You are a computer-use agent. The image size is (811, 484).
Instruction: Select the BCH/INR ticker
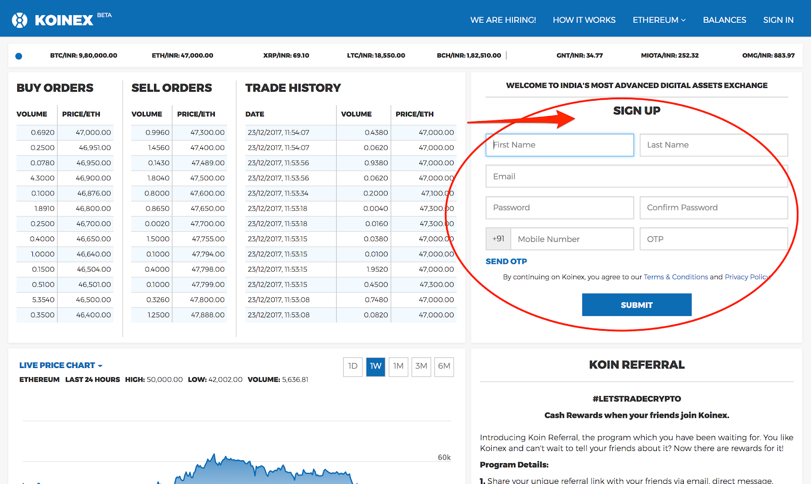469,56
